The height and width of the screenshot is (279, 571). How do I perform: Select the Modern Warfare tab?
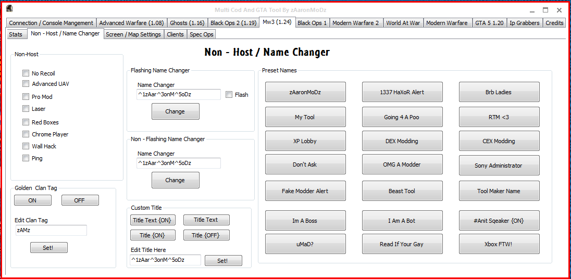click(447, 23)
